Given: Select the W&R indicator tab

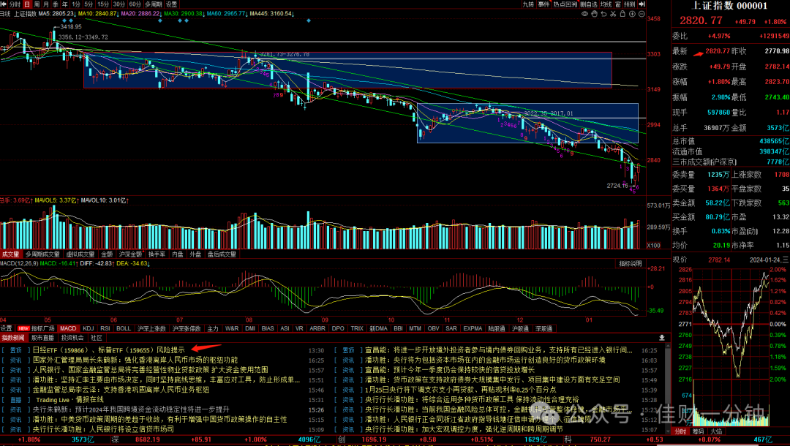Looking at the screenshot, I should tap(232, 328).
